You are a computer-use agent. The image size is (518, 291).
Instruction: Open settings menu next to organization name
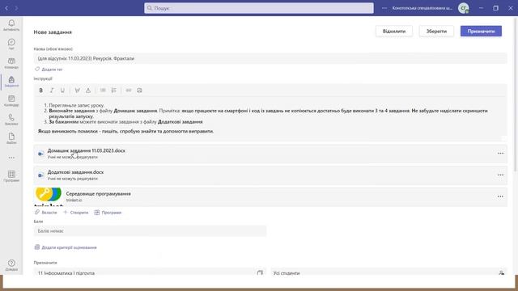point(384,8)
